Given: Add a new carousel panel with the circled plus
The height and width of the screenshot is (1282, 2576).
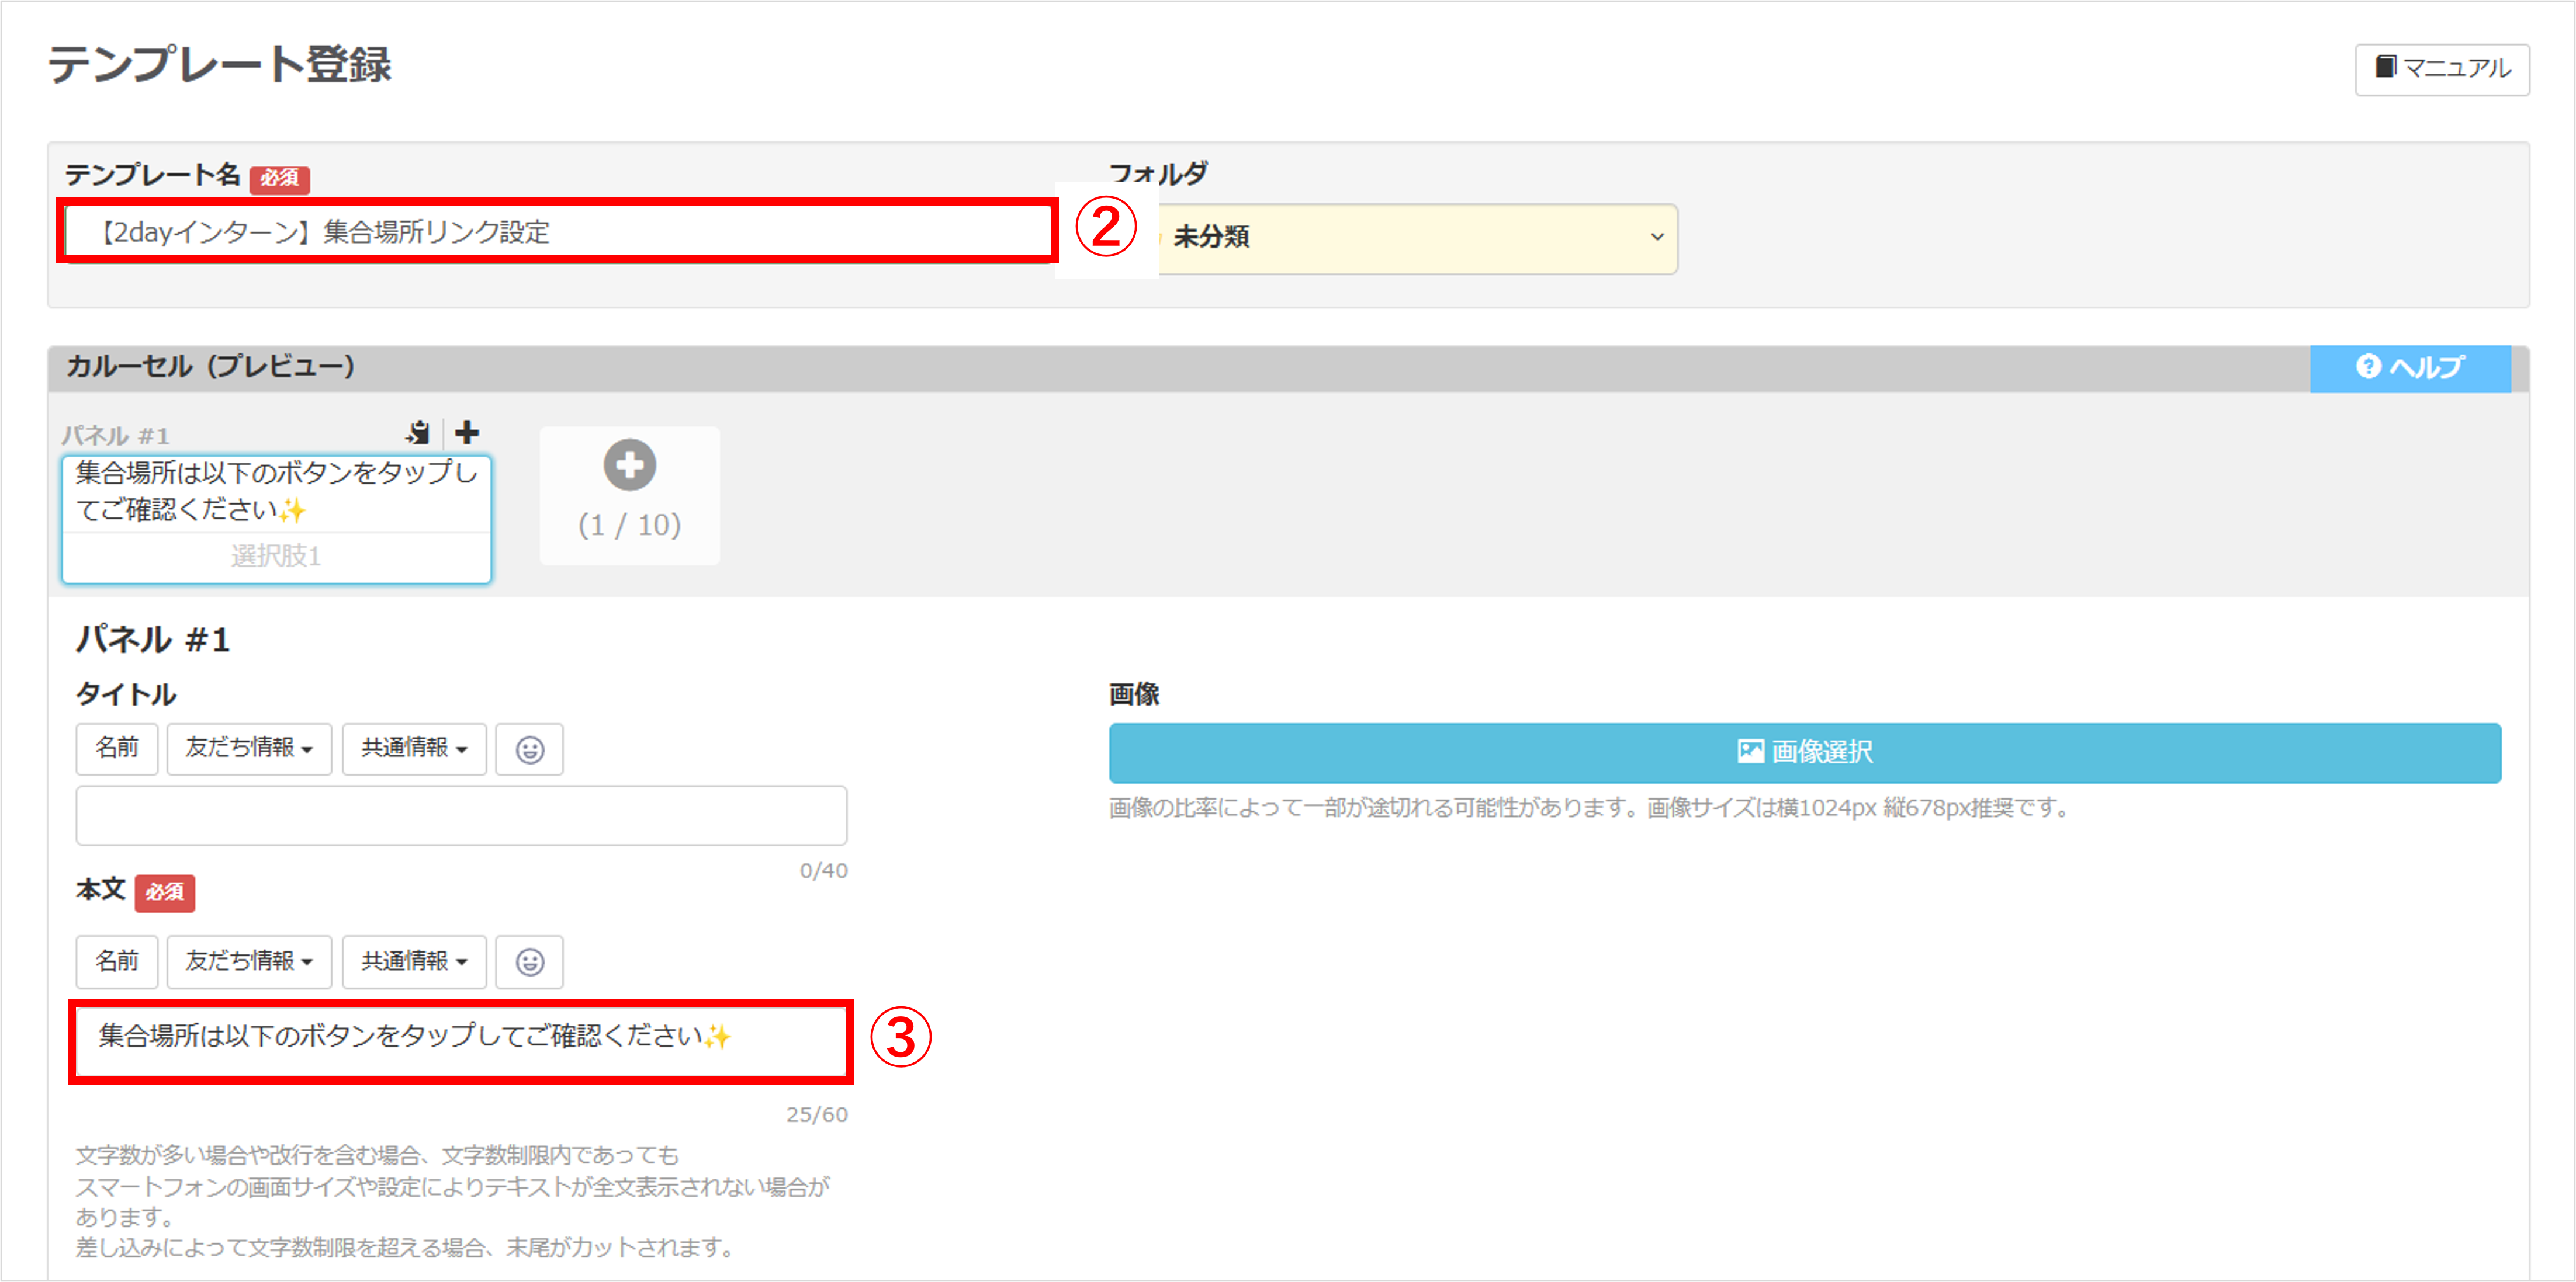Looking at the screenshot, I should pos(629,465).
